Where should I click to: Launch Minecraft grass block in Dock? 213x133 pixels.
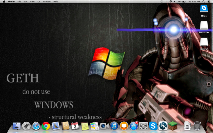173,126
